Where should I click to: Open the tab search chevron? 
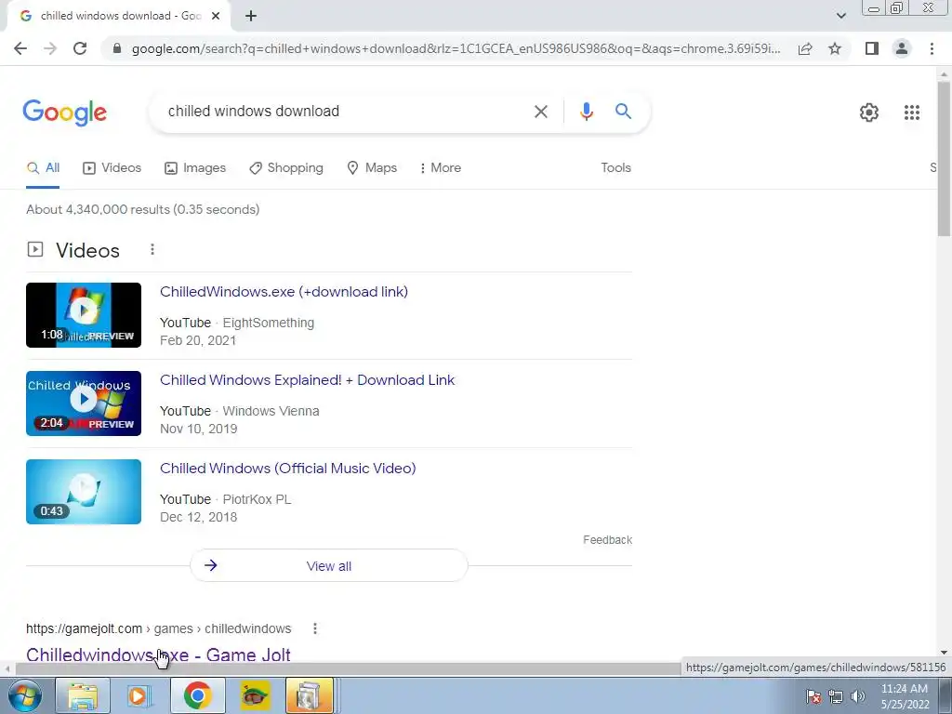[x=840, y=16]
